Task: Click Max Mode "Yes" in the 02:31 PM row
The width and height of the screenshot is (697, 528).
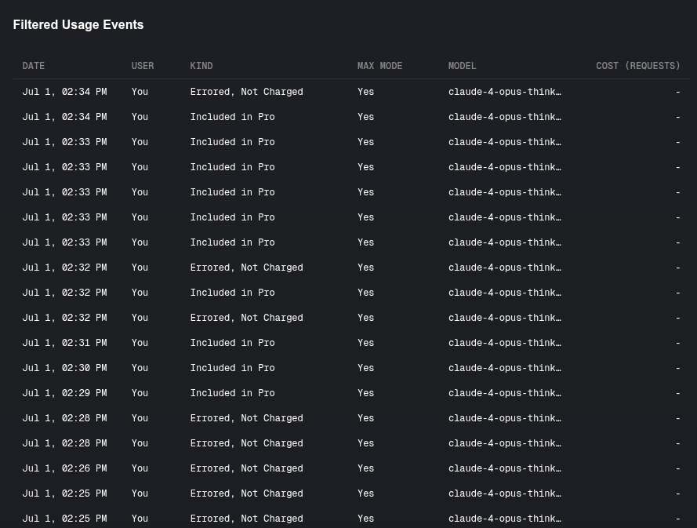Action: [x=366, y=343]
